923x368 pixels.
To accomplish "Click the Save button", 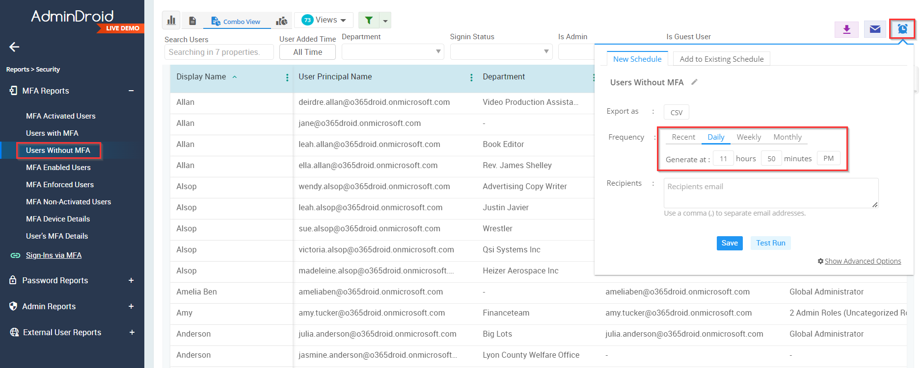I will (729, 243).
